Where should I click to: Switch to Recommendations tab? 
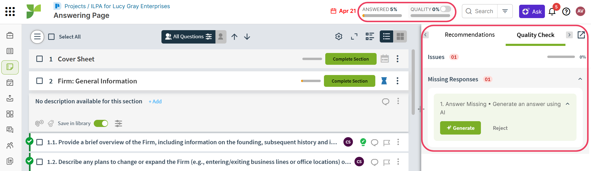pos(470,35)
